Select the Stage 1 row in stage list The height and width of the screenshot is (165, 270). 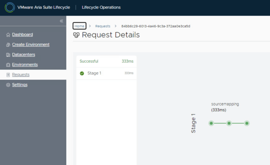click(x=106, y=73)
